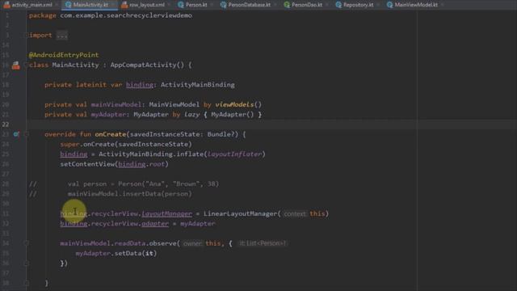Open the PersonDao.kt tab

pyautogui.click(x=304, y=5)
